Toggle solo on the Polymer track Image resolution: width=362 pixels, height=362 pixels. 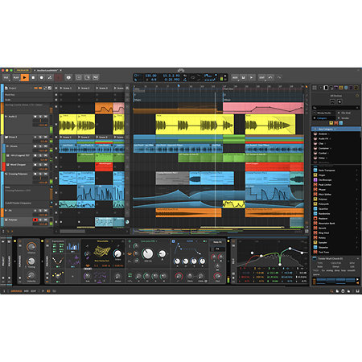40,220
